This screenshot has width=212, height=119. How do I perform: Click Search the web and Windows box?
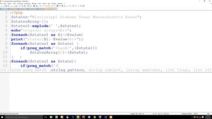(x=24, y=117)
